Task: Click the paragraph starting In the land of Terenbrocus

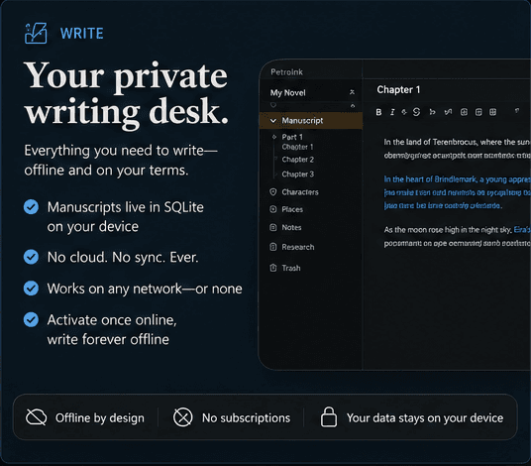Action: pos(457,149)
